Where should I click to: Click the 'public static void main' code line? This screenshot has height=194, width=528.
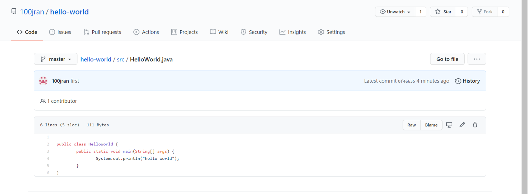point(125,151)
